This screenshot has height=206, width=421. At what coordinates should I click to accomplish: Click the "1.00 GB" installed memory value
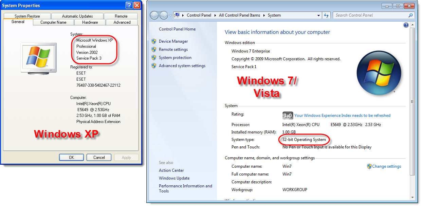(x=289, y=132)
